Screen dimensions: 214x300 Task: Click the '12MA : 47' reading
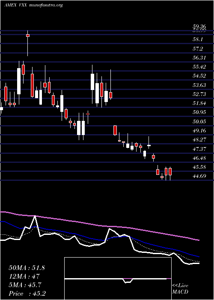coord(24,276)
